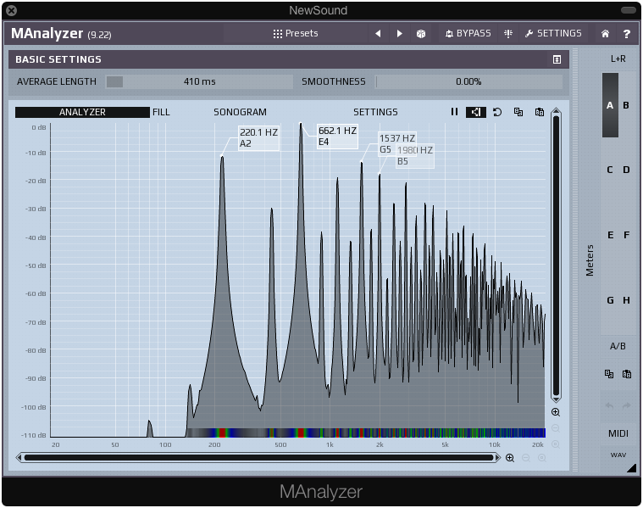Screen dimensions: 643x508
Task: Adjust the AVERAGE LENGTH slider
Action: [199, 81]
